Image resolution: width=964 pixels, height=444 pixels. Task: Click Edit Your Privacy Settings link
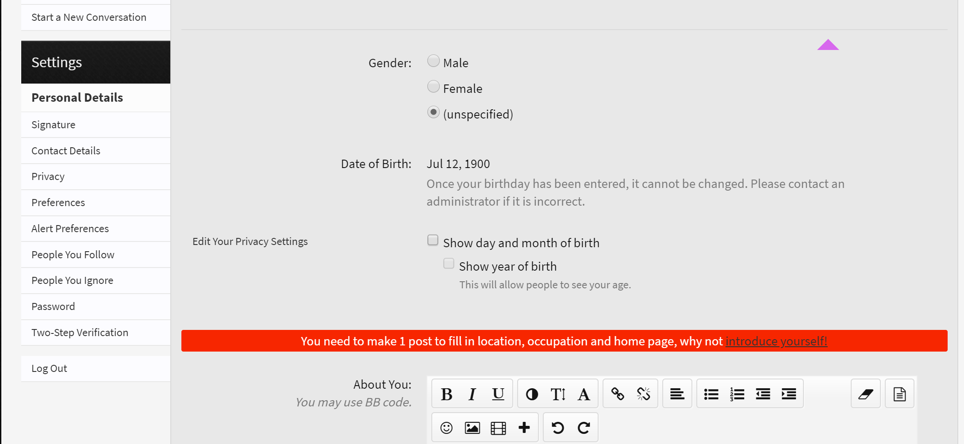click(x=250, y=241)
